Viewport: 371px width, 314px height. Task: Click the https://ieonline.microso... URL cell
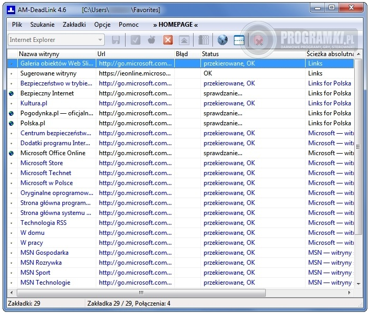pyautogui.click(x=135, y=73)
